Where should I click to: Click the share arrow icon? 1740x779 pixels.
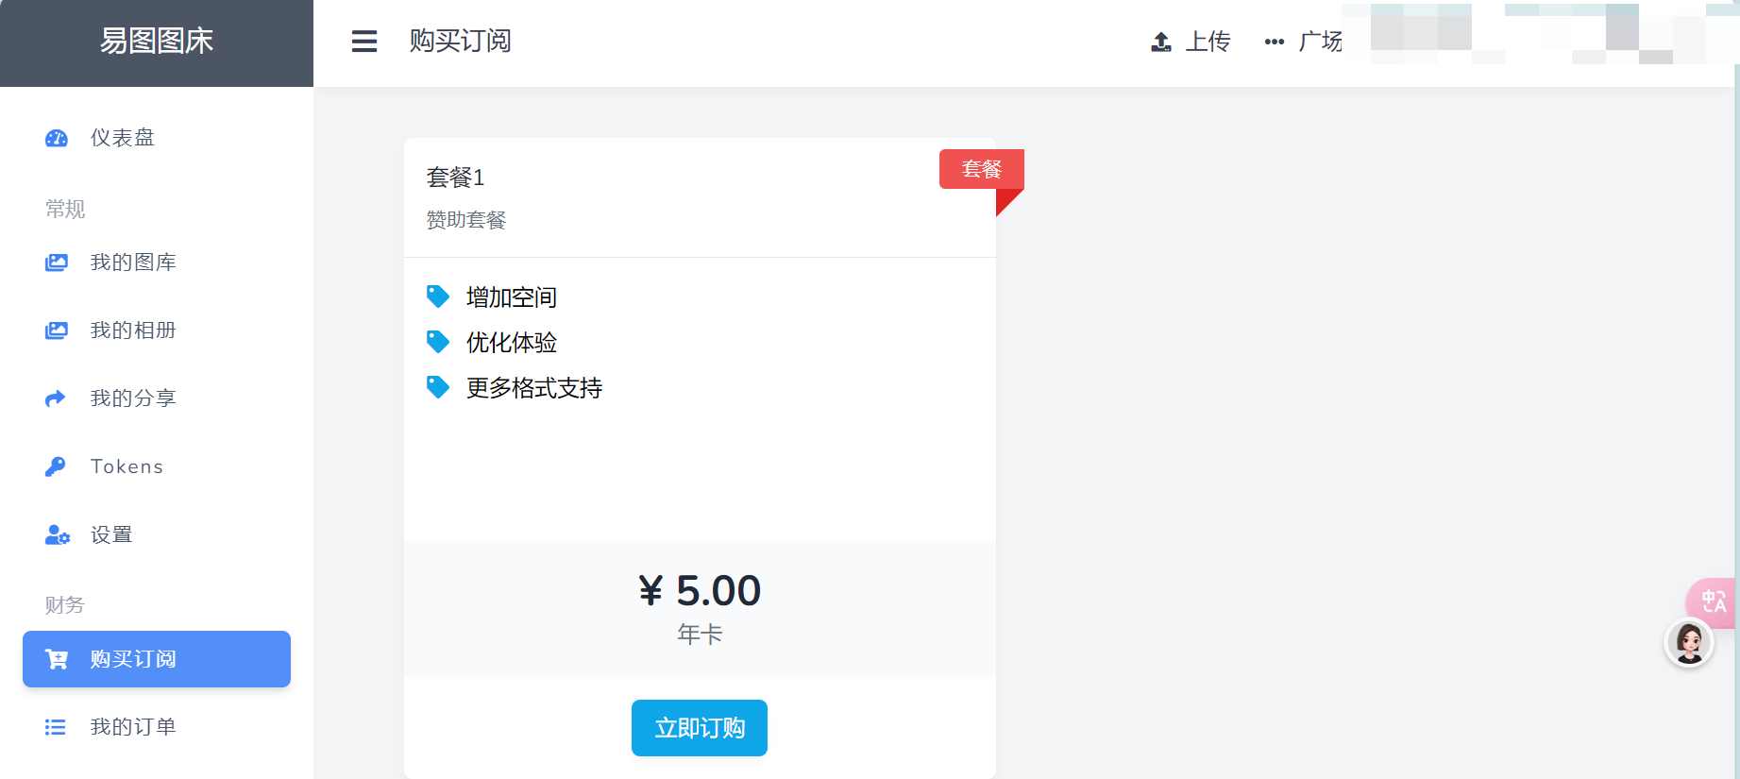click(x=56, y=398)
